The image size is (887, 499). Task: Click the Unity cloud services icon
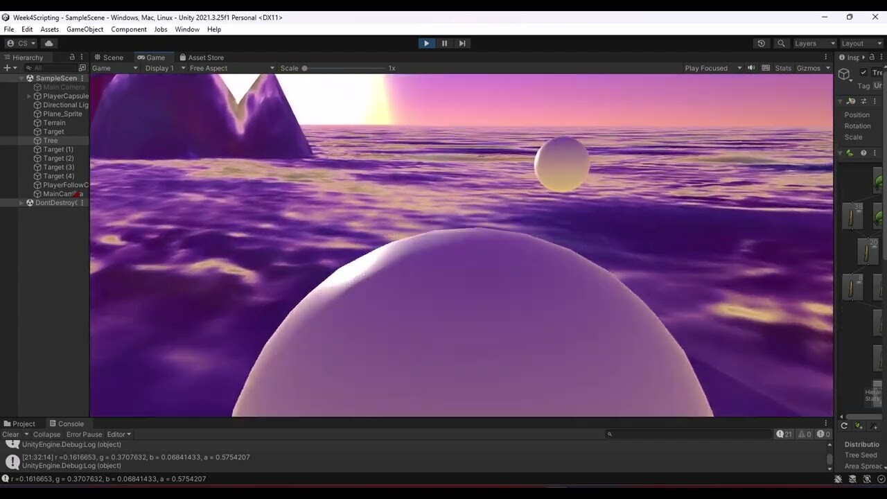[49, 43]
